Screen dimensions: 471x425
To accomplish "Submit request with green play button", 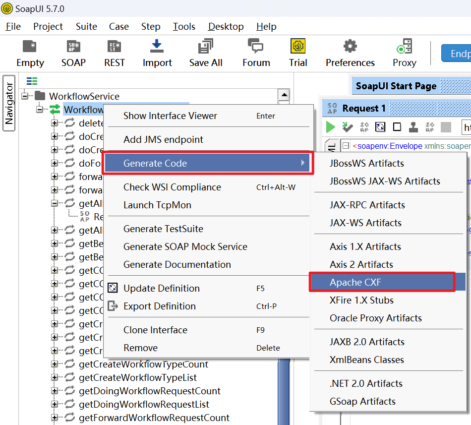I will click(x=331, y=127).
